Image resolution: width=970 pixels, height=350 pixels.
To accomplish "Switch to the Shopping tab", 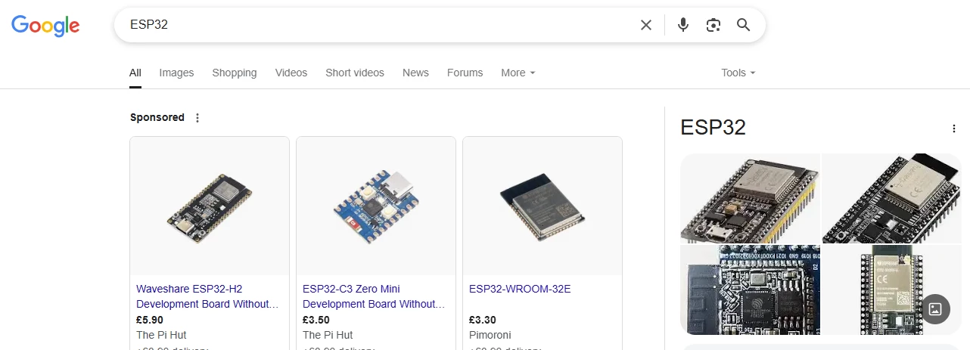I will 235,73.
